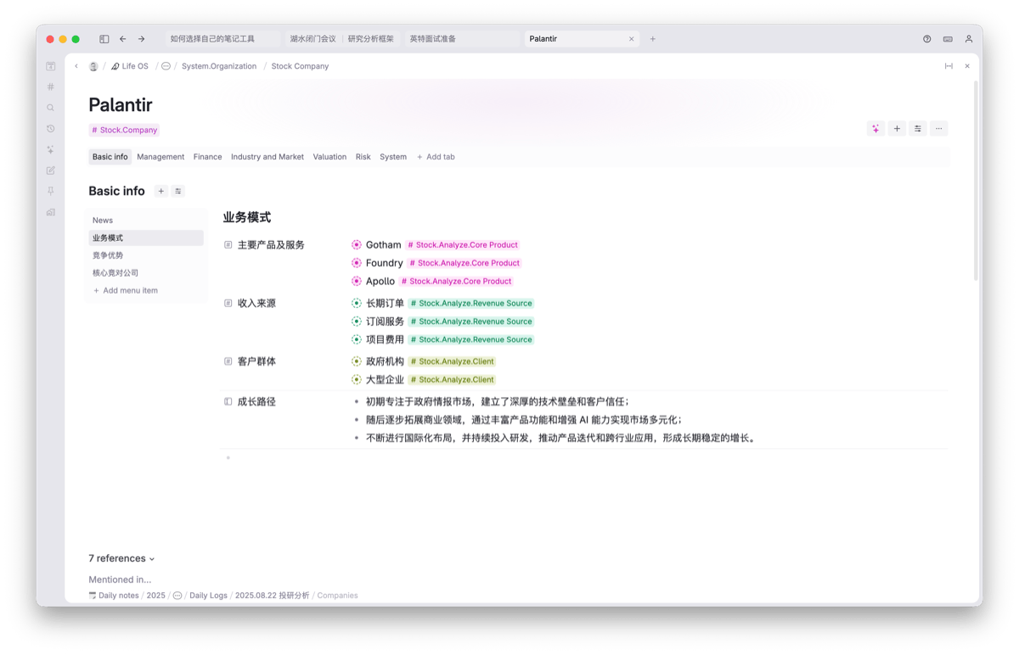Open the keyboard shortcuts icon at top right
1019x655 pixels.
tap(948, 39)
